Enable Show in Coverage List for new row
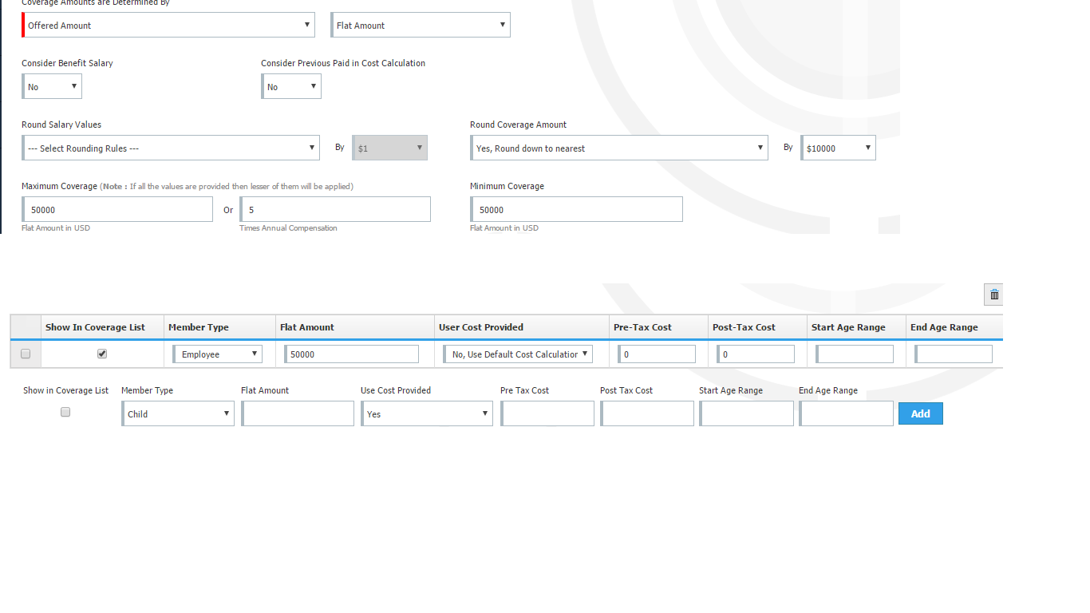 [x=65, y=412]
